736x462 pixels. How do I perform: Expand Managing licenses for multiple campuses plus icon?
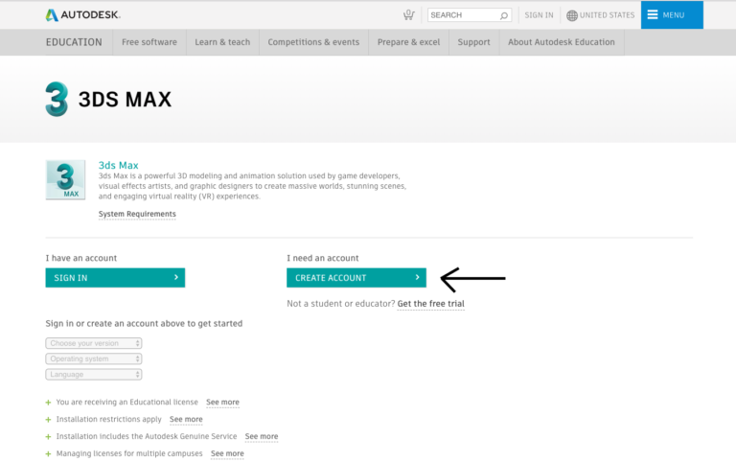click(48, 454)
